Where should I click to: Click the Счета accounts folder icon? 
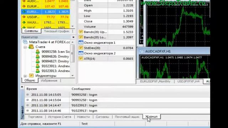[31, 47]
